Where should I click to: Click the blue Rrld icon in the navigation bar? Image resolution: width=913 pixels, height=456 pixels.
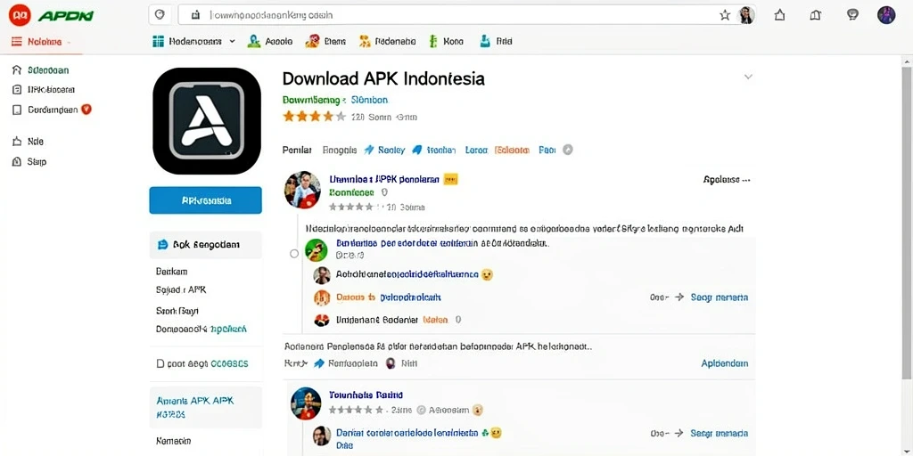(484, 41)
